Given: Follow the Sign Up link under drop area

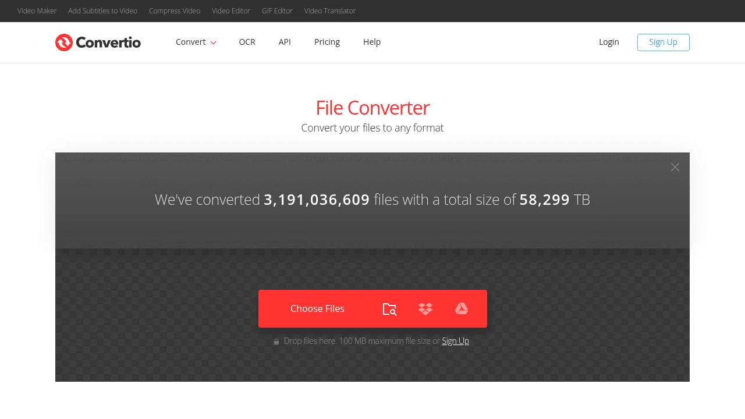Looking at the screenshot, I should click(455, 341).
